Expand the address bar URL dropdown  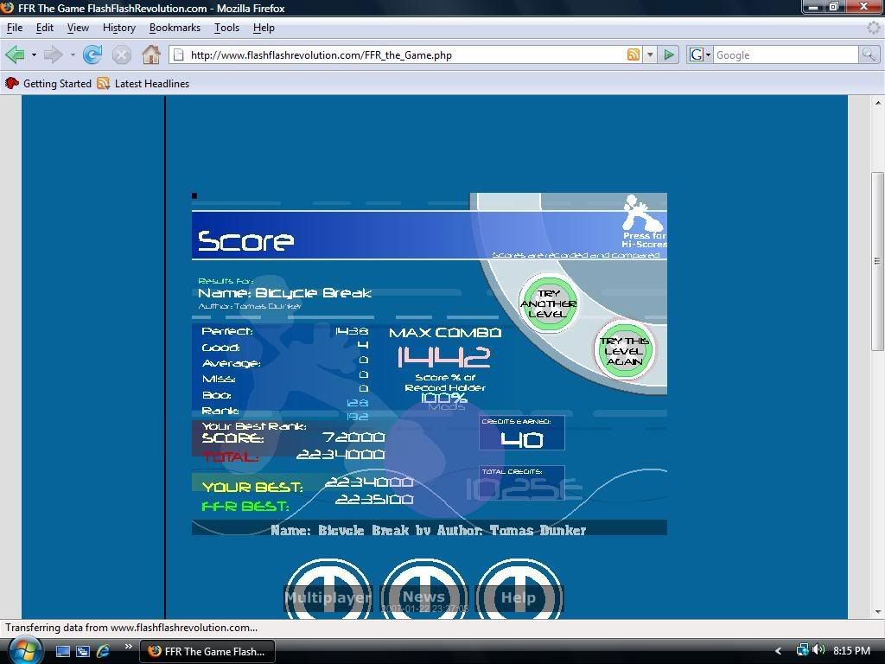click(650, 55)
